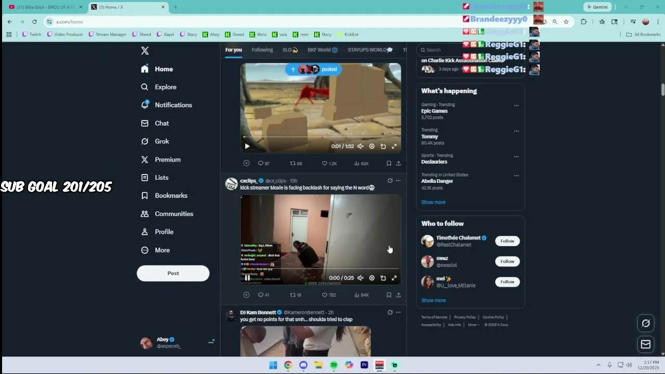Image resolution: width=665 pixels, height=374 pixels.
Task: Like the cxclips_ post with 782 likes
Action: pos(329,295)
